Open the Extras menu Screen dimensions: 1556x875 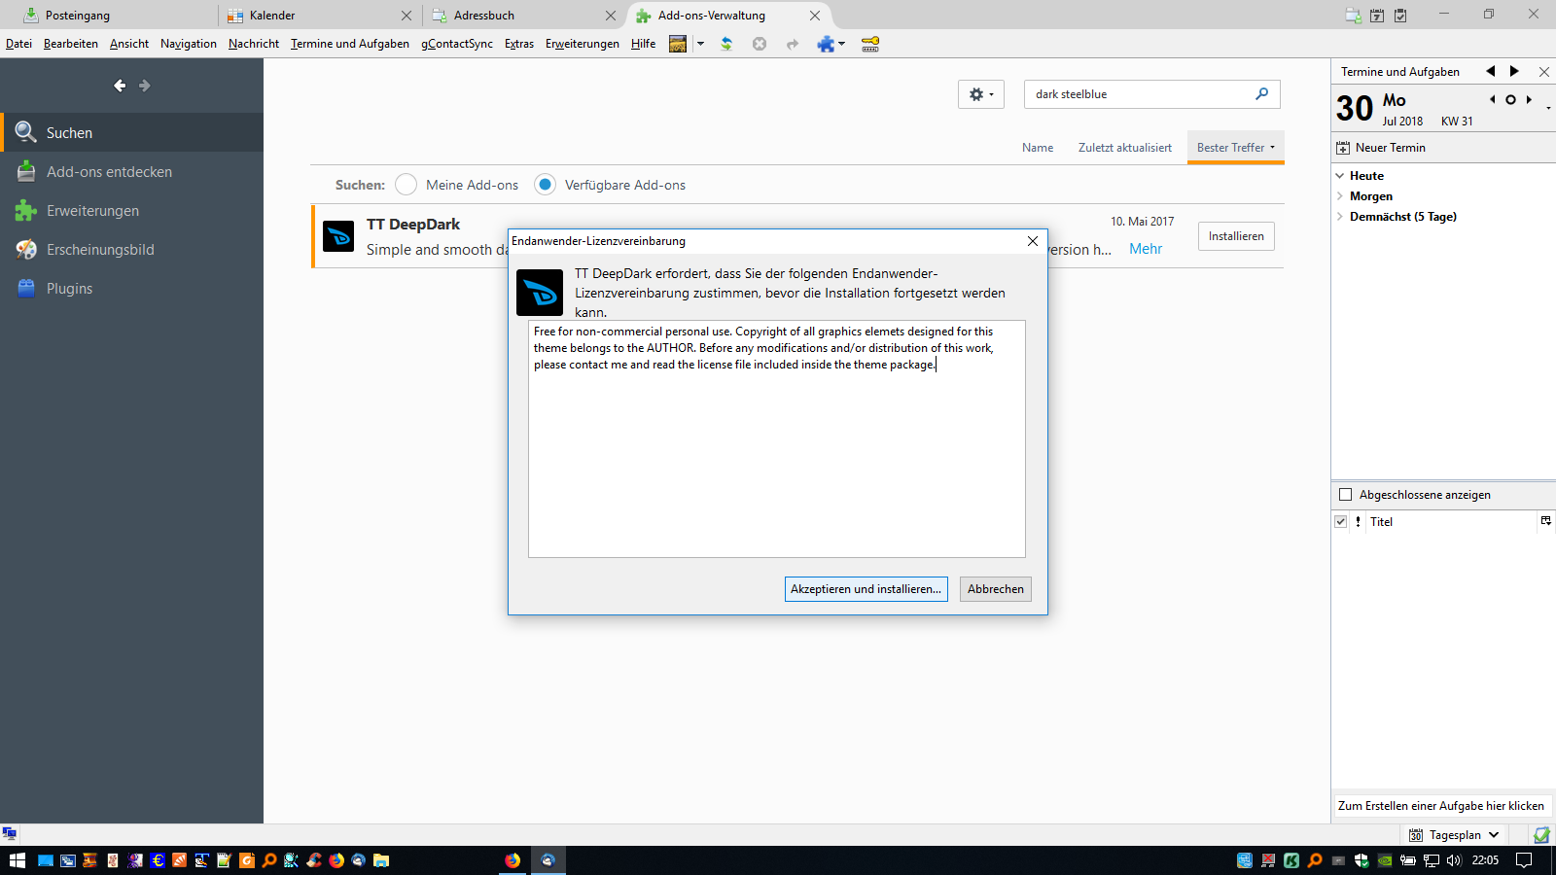[519, 44]
